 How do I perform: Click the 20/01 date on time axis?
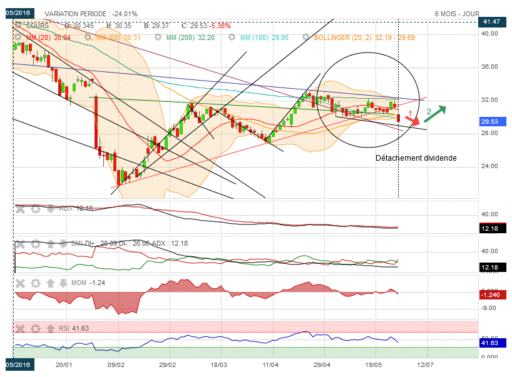64,364
